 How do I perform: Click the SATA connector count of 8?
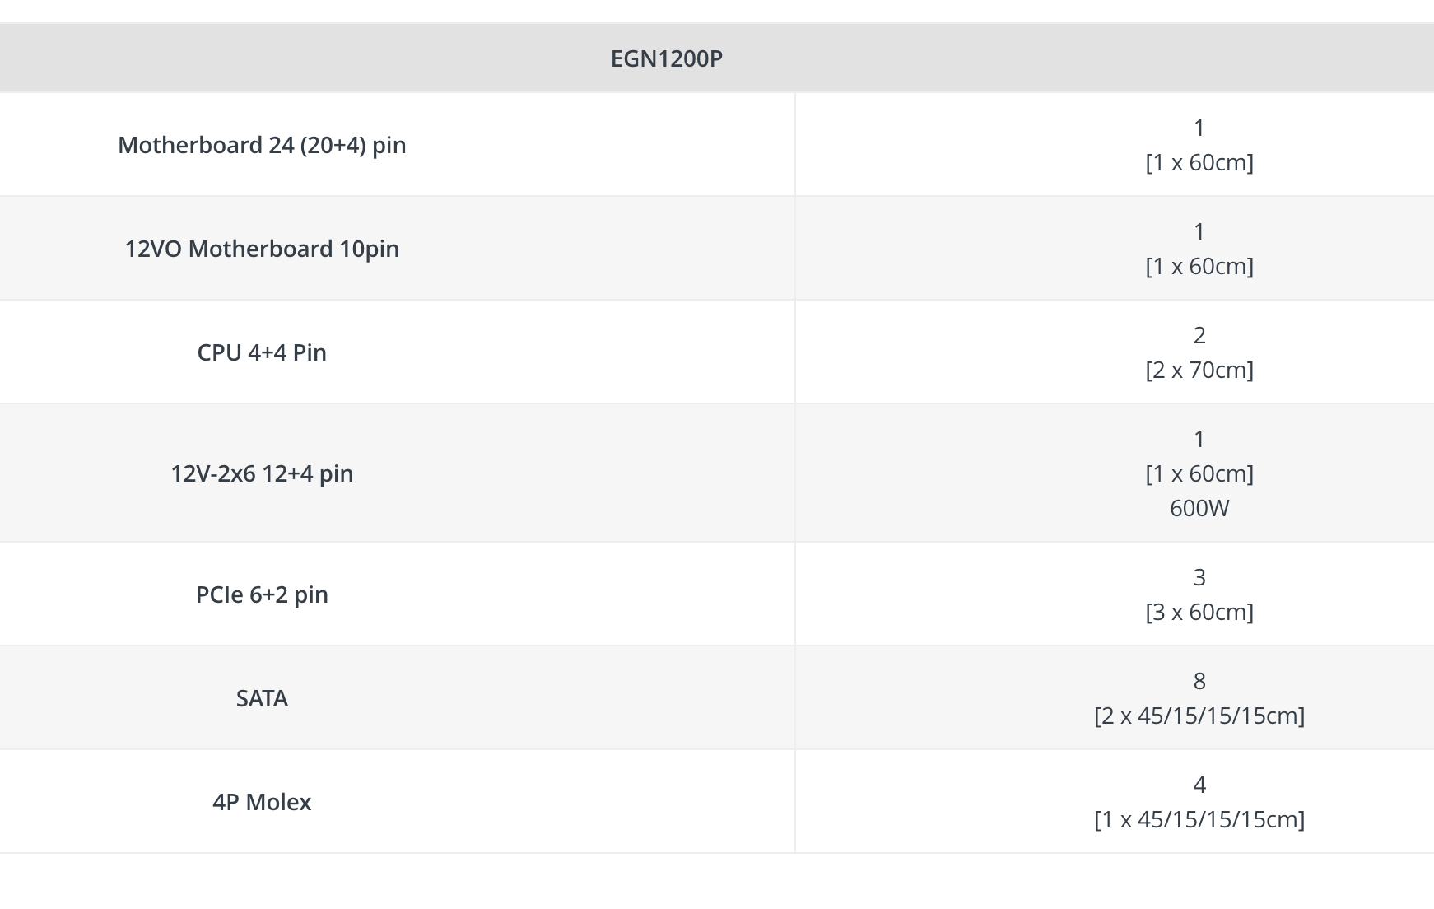point(1199,681)
